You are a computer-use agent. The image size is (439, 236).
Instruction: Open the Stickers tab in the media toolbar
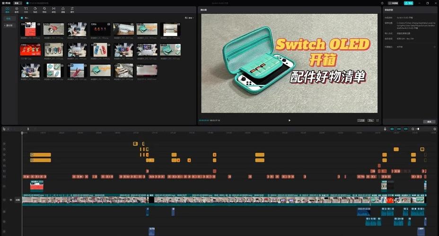pyautogui.click(x=35, y=9)
